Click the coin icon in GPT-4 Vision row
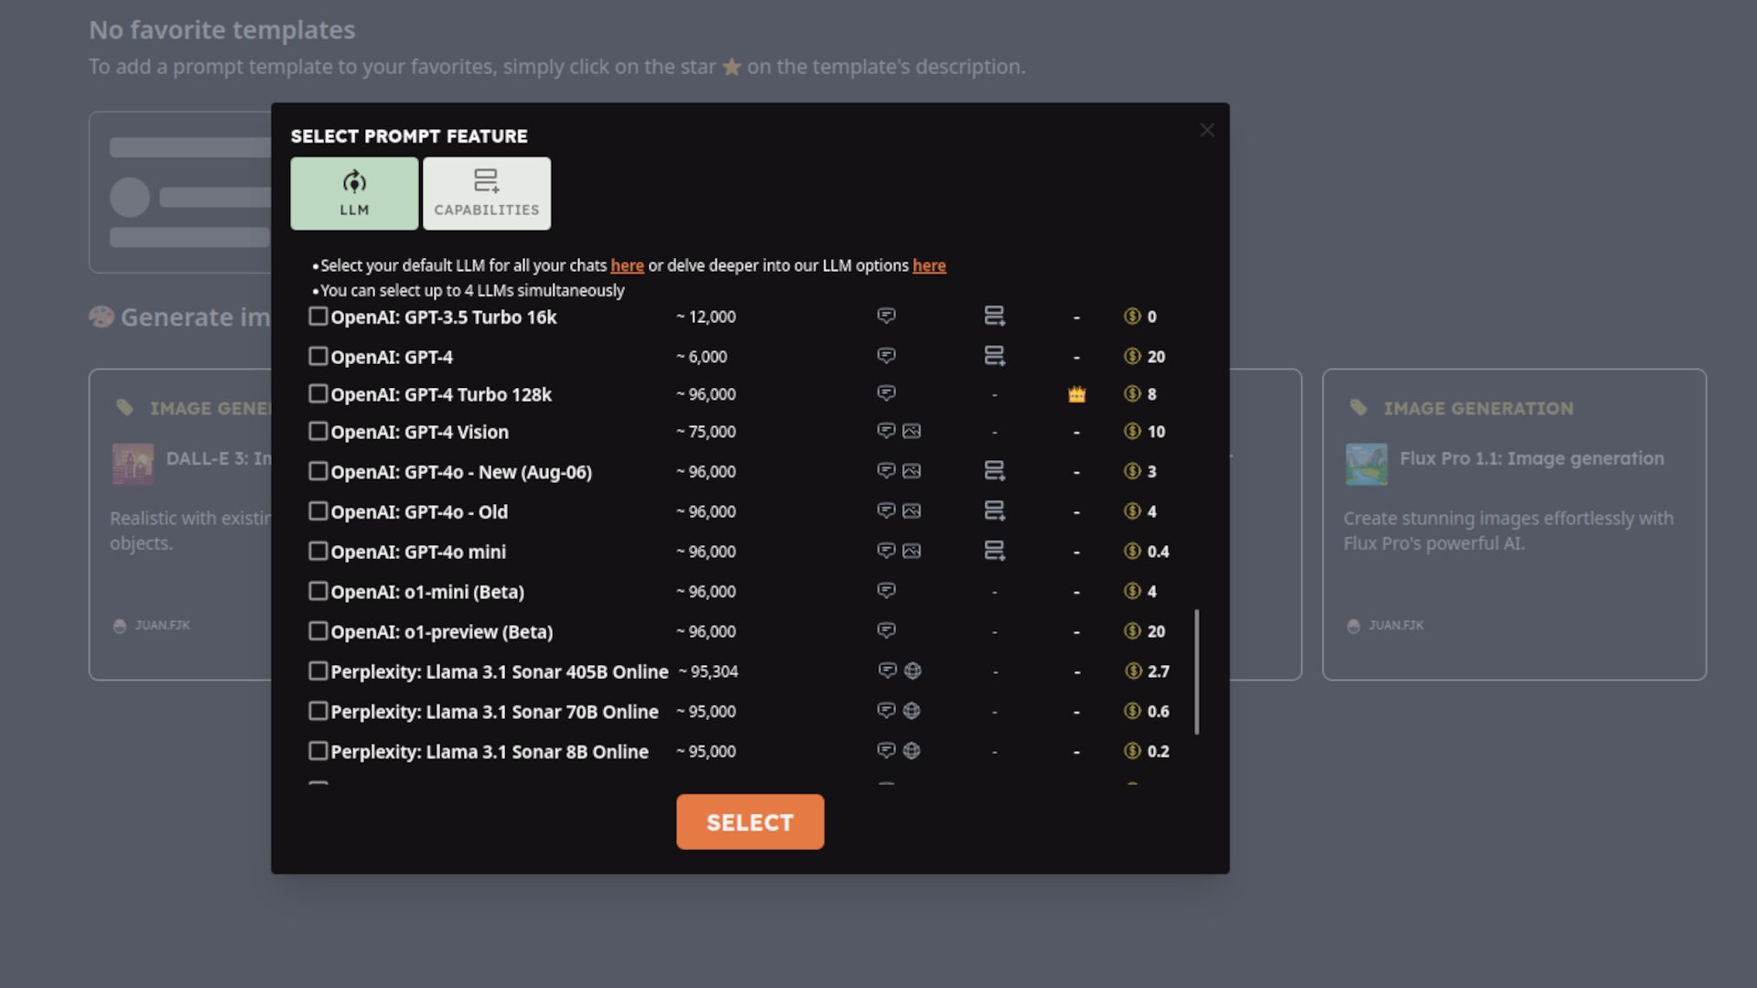This screenshot has height=988, width=1757. [x=1132, y=431]
